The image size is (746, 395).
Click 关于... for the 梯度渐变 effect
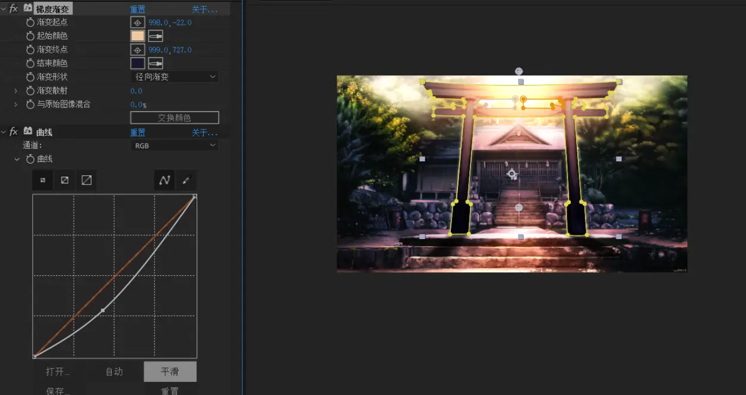[x=205, y=9]
